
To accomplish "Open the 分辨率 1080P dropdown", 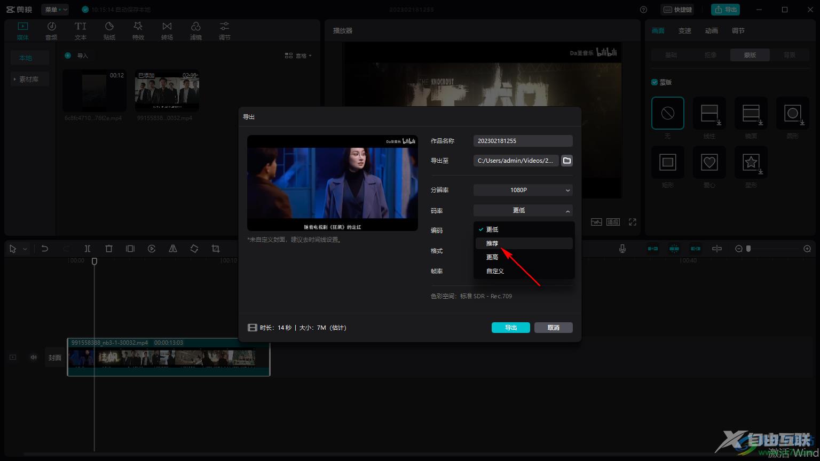I will 523,190.
